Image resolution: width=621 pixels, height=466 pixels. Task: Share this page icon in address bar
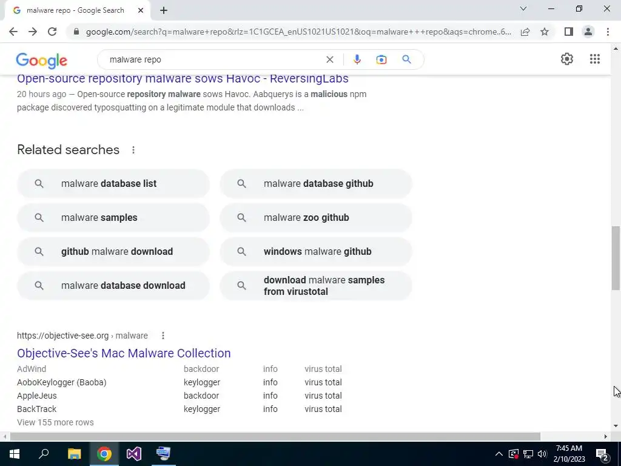(525, 32)
